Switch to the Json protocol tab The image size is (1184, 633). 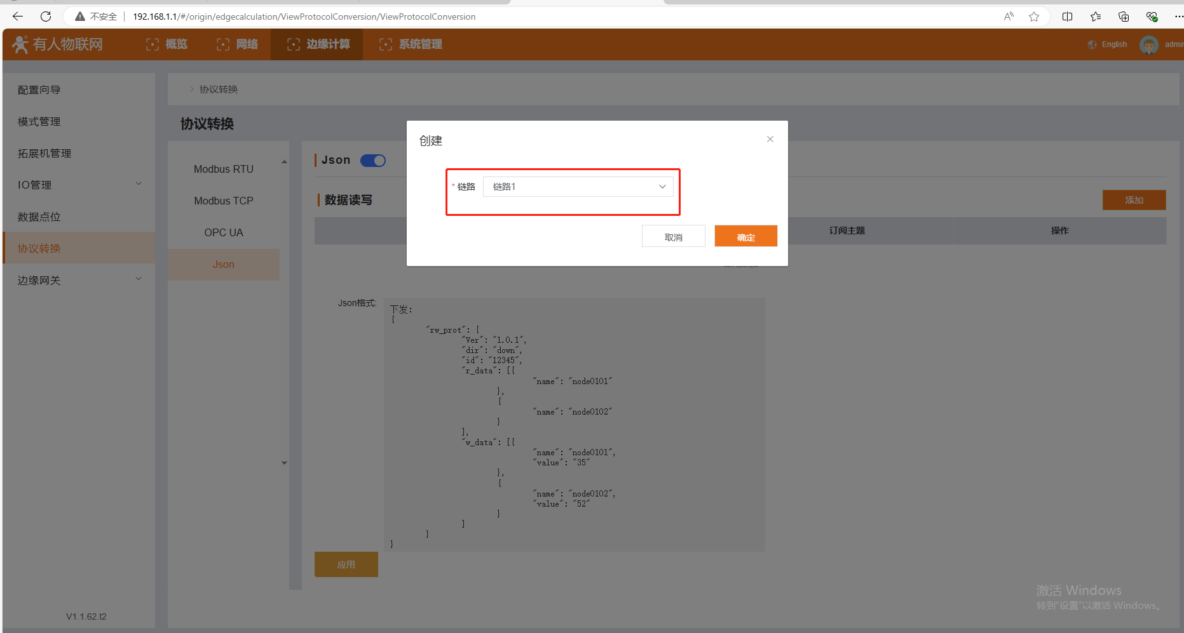224,264
